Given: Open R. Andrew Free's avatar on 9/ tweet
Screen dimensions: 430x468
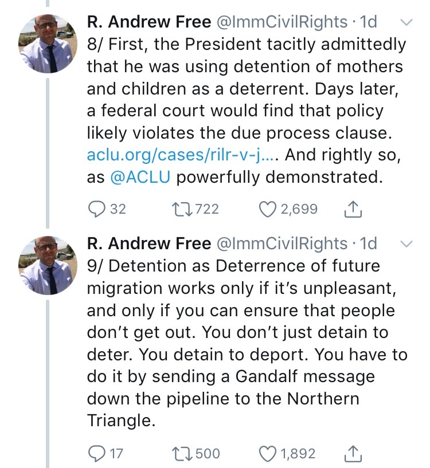Looking at the screenshot, I should pos(47,265).
